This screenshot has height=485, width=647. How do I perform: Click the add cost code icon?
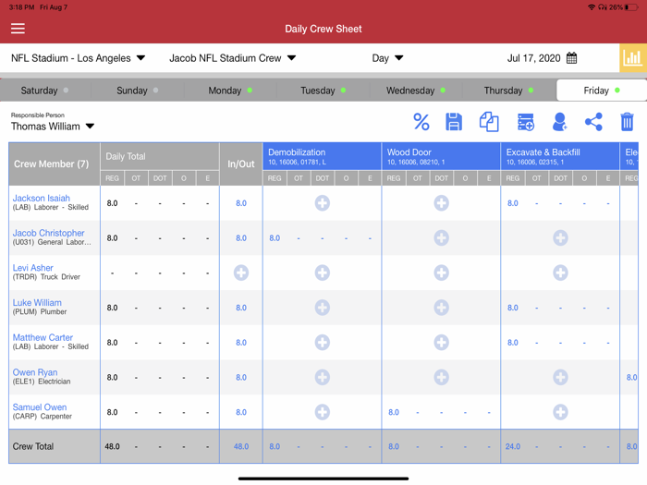[x=525, y=122]
